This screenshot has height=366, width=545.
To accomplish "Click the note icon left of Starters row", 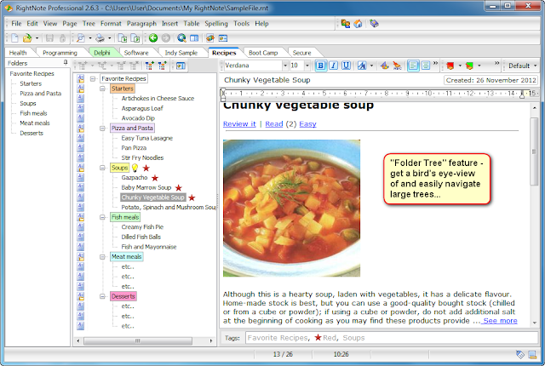I will [x=81, y=89].
